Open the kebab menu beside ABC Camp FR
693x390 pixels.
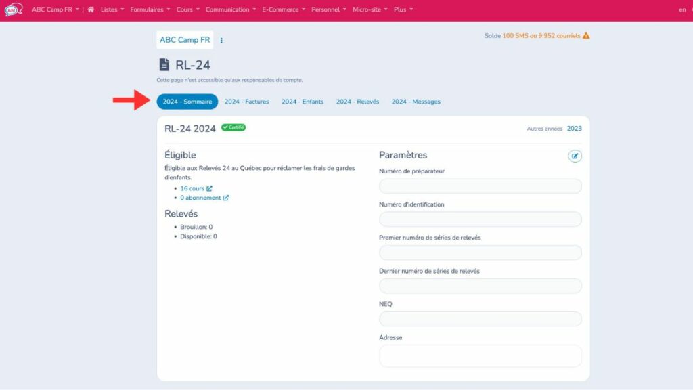pos(221,40)
